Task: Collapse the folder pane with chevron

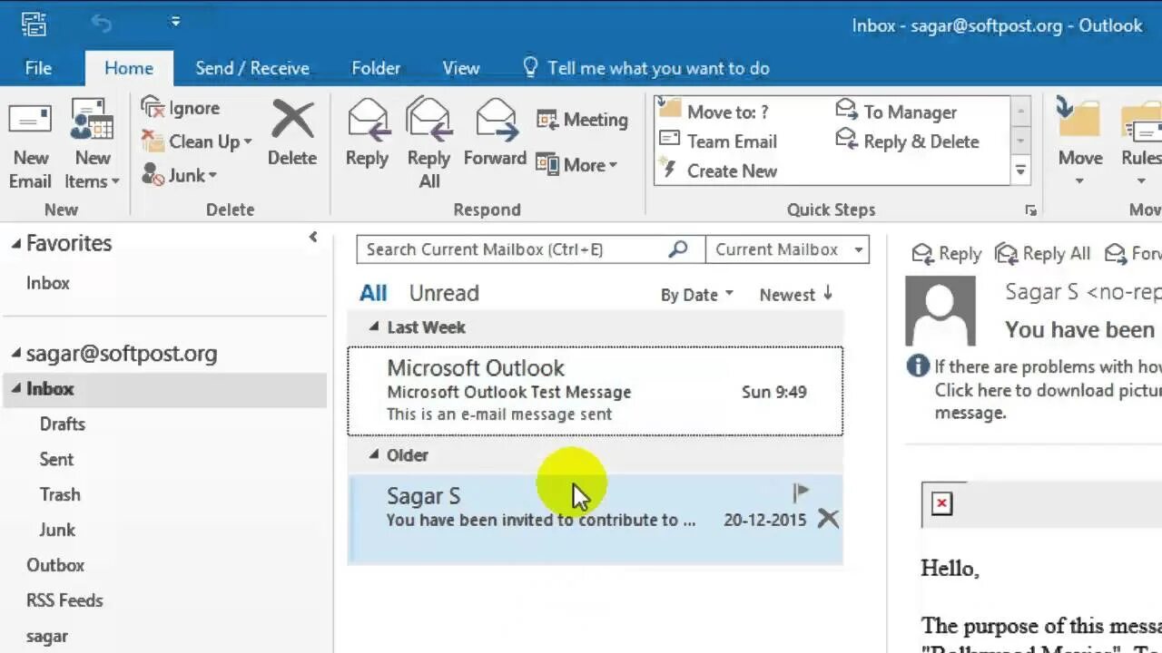Action: tap(313, 237)
